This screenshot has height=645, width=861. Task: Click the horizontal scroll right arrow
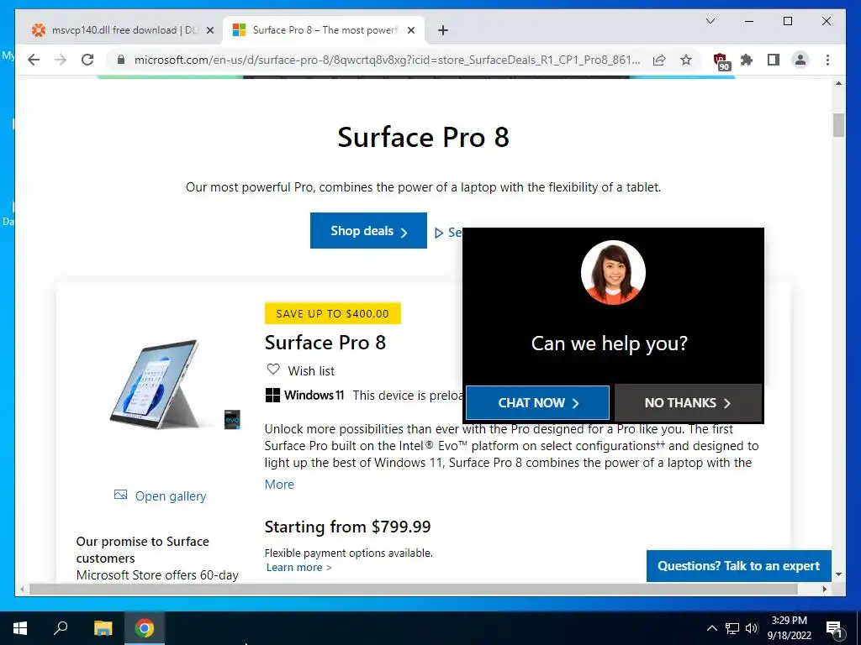[824, 589]
